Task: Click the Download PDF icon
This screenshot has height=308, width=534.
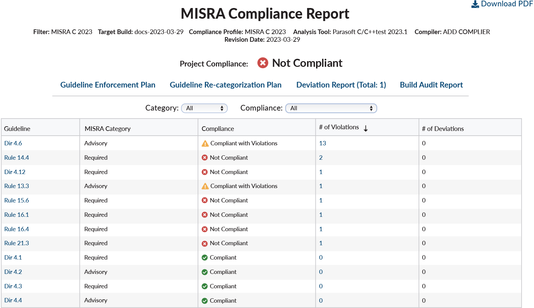Action: [475, 4]
